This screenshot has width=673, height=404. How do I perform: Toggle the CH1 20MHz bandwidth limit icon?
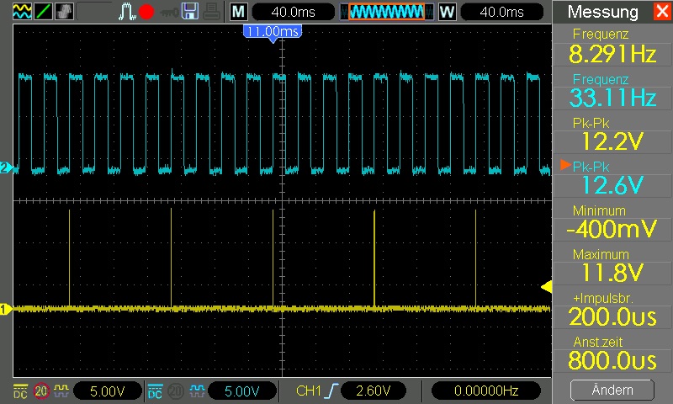tap(40, 391)
